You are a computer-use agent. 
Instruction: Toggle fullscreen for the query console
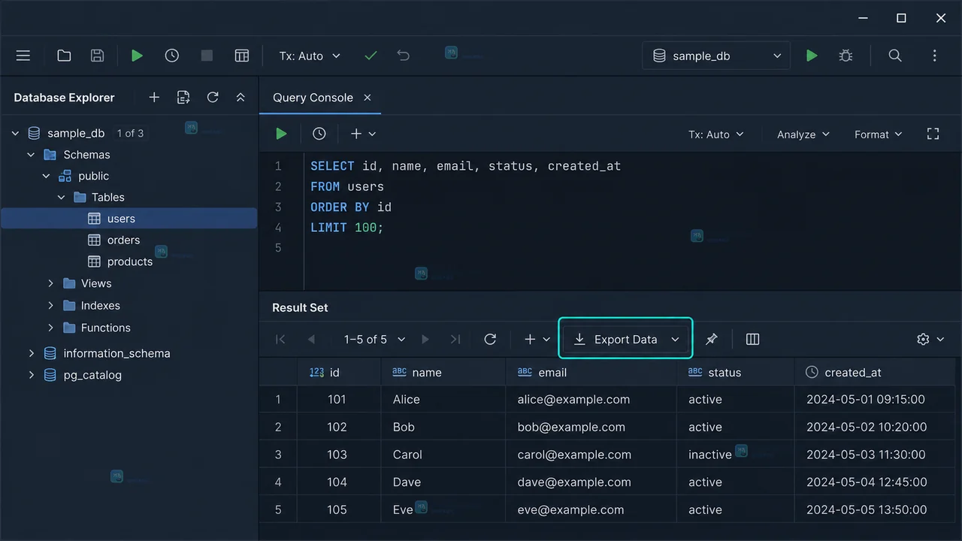933,134
